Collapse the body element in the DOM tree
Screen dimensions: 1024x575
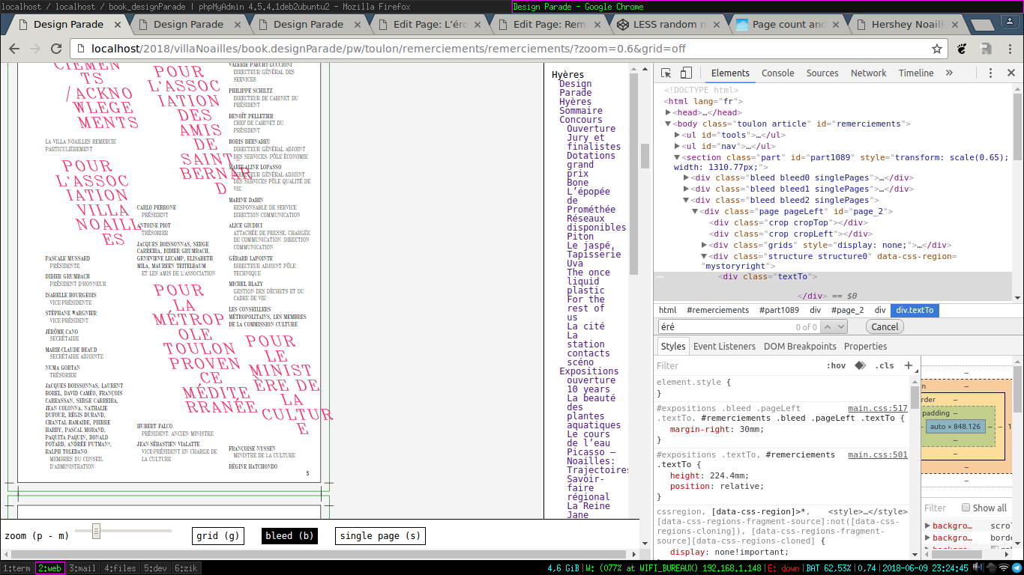tap(669, 124)
